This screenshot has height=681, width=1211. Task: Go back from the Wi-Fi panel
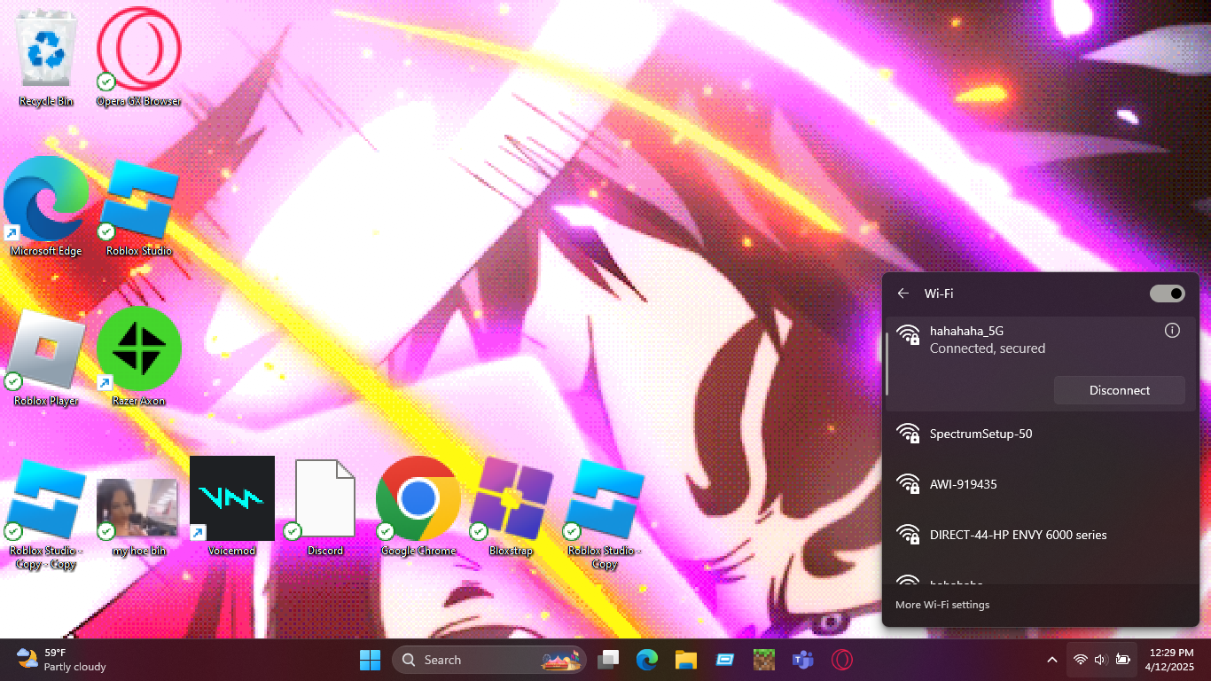pyautogui.click(x=903, y=294)
